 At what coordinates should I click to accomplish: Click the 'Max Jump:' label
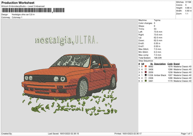(x=143, y=55)
